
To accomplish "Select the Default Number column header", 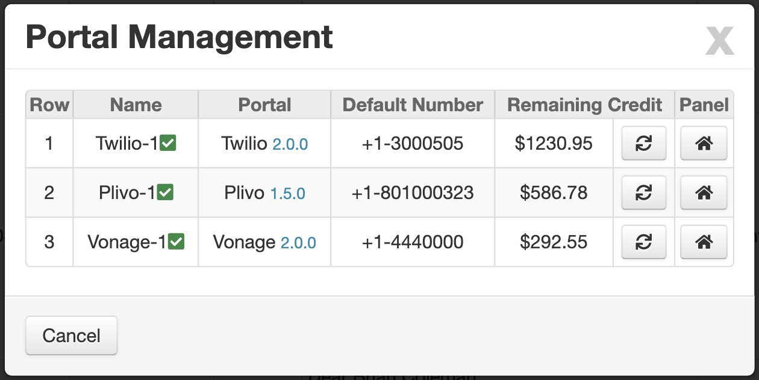I will coord(413,105).
